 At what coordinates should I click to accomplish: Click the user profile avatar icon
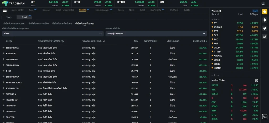pos(263,3)
